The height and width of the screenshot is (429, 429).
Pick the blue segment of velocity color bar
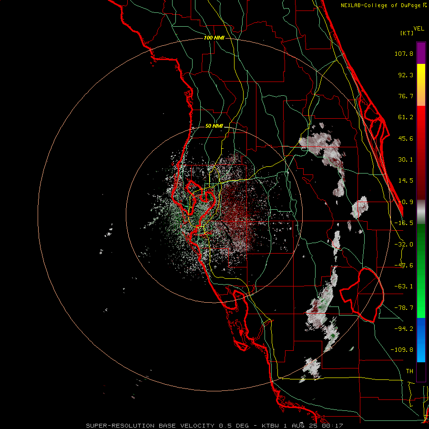click(421, 340)
